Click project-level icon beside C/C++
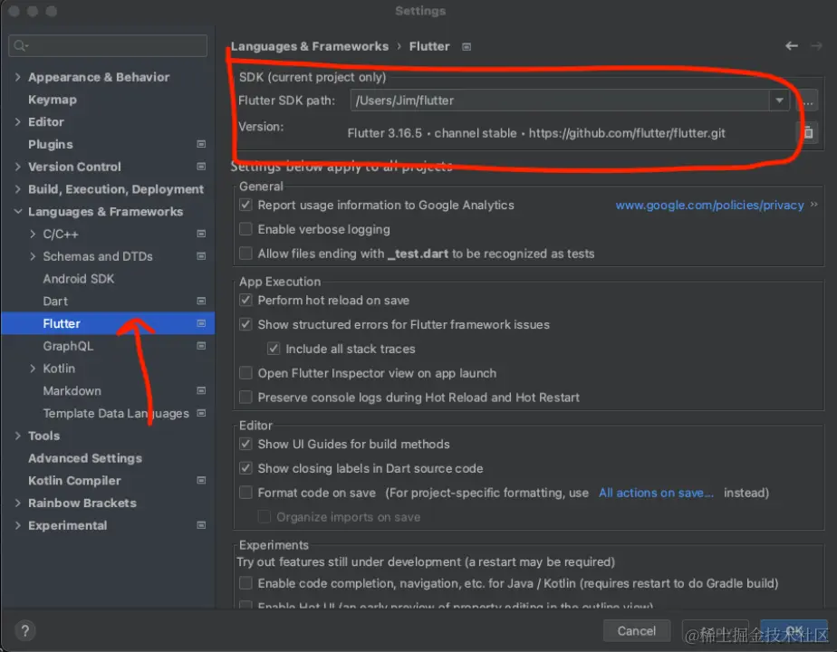 pos(201,234)
